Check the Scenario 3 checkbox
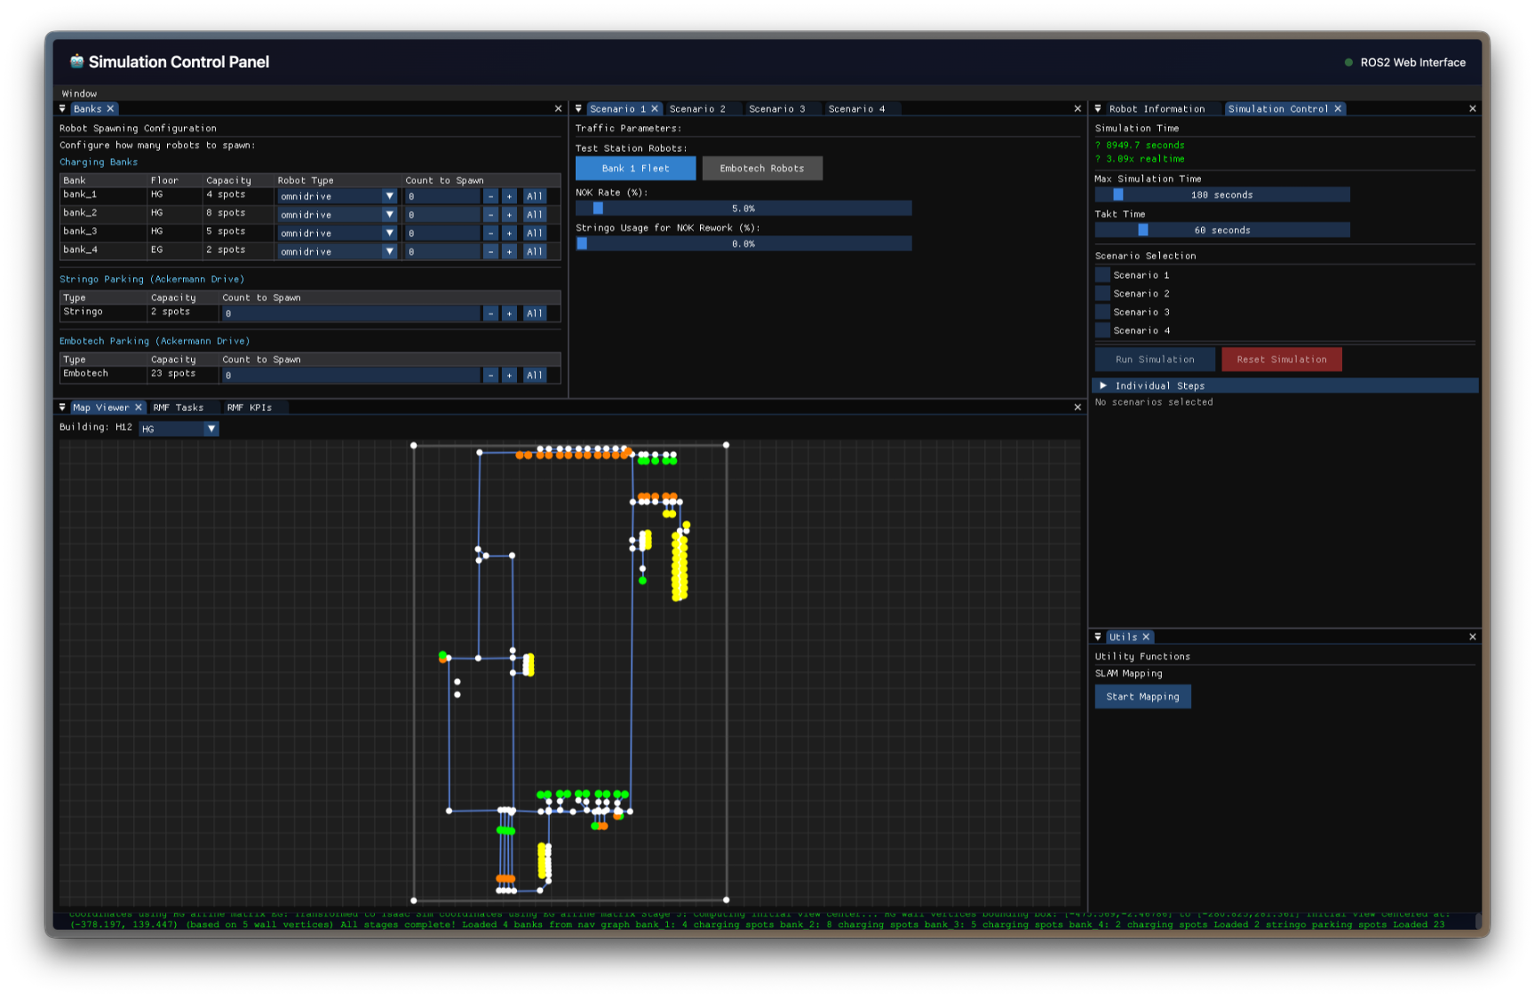Screen dimensions: 1535x998 click(1102, 313)
